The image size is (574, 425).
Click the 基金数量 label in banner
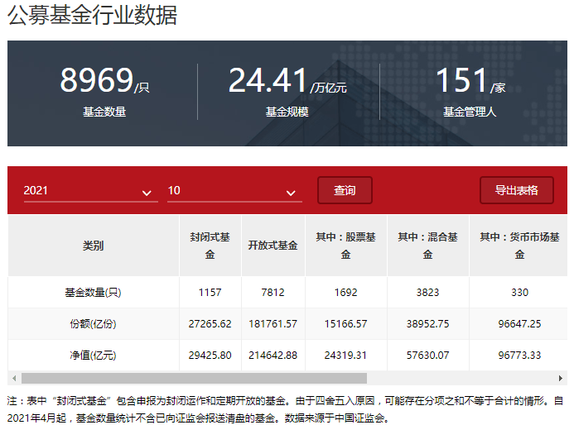pyautogui.click(x=104, y=112)
